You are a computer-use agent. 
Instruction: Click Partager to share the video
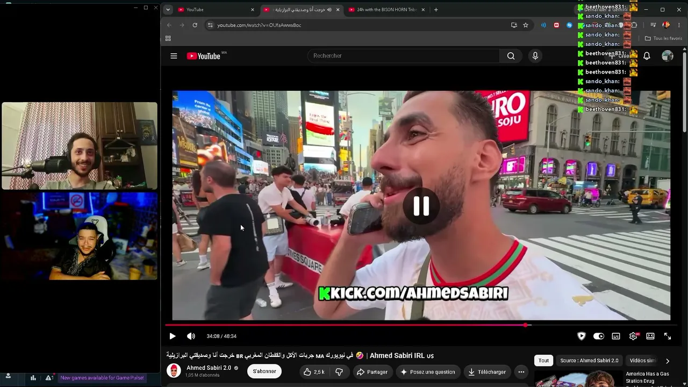coord(372,372)
